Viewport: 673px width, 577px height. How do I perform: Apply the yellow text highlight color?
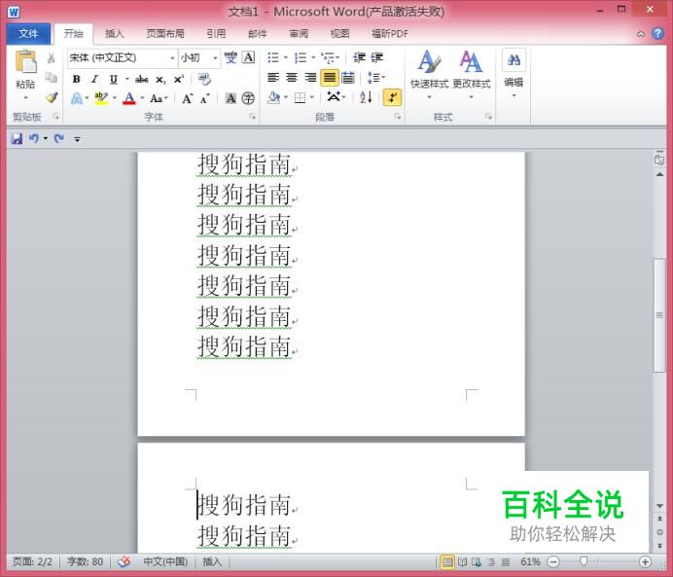[101, 98]
